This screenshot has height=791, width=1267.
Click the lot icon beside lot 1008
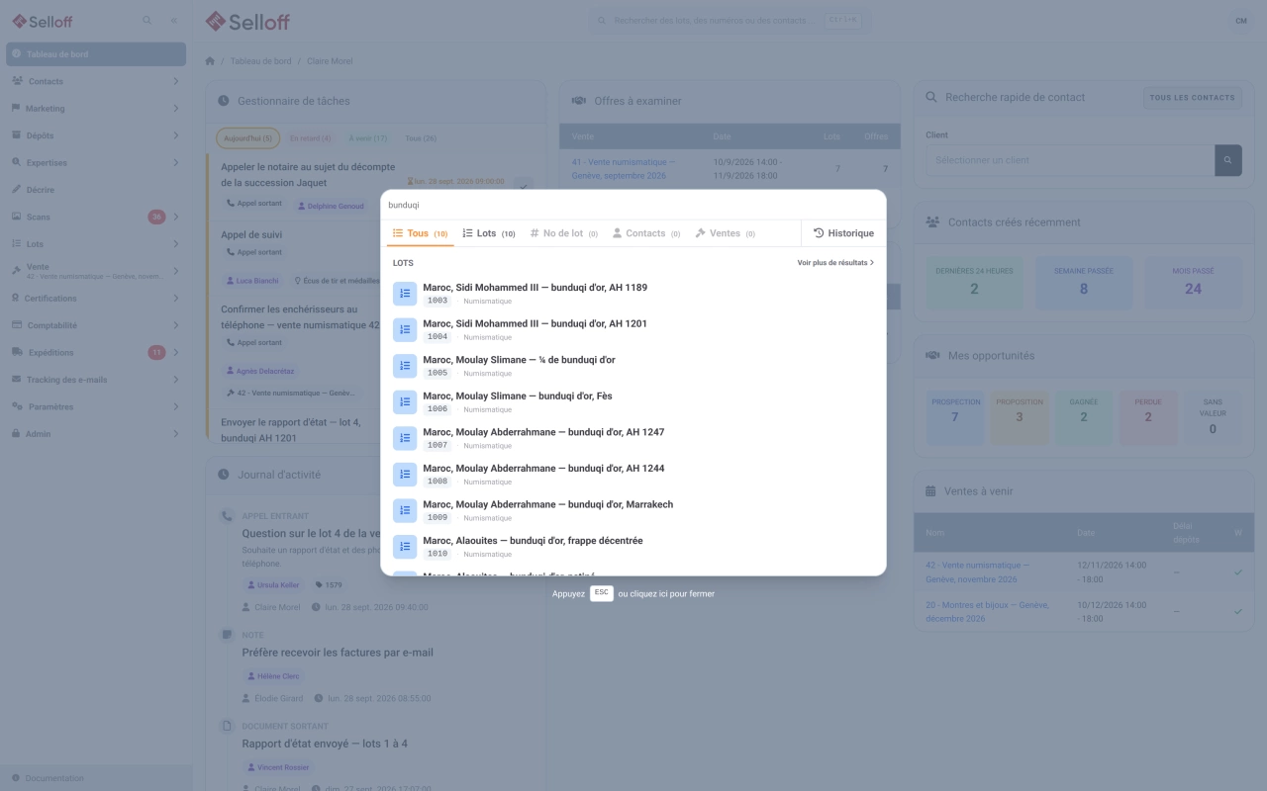pos(405,475)
